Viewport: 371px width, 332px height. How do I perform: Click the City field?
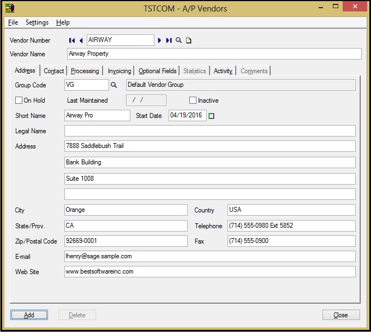pyautogui.click(x=126, y=210)
